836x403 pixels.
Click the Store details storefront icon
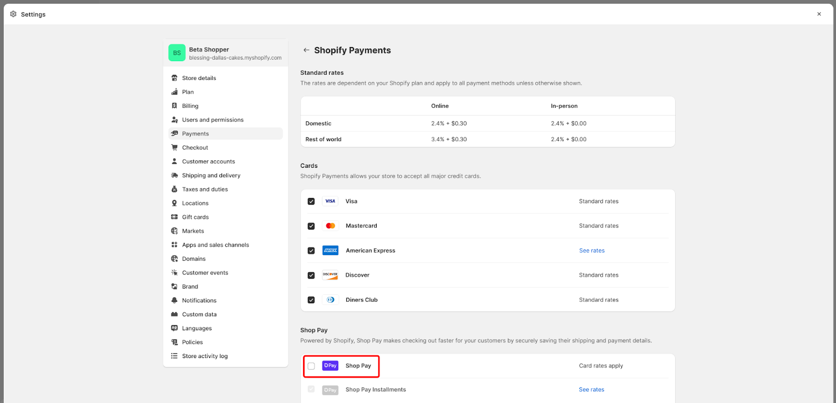click(x=175, y=78)
